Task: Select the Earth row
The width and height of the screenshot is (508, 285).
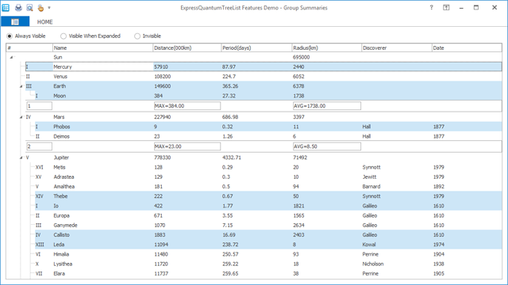Action: click(264, 86)
